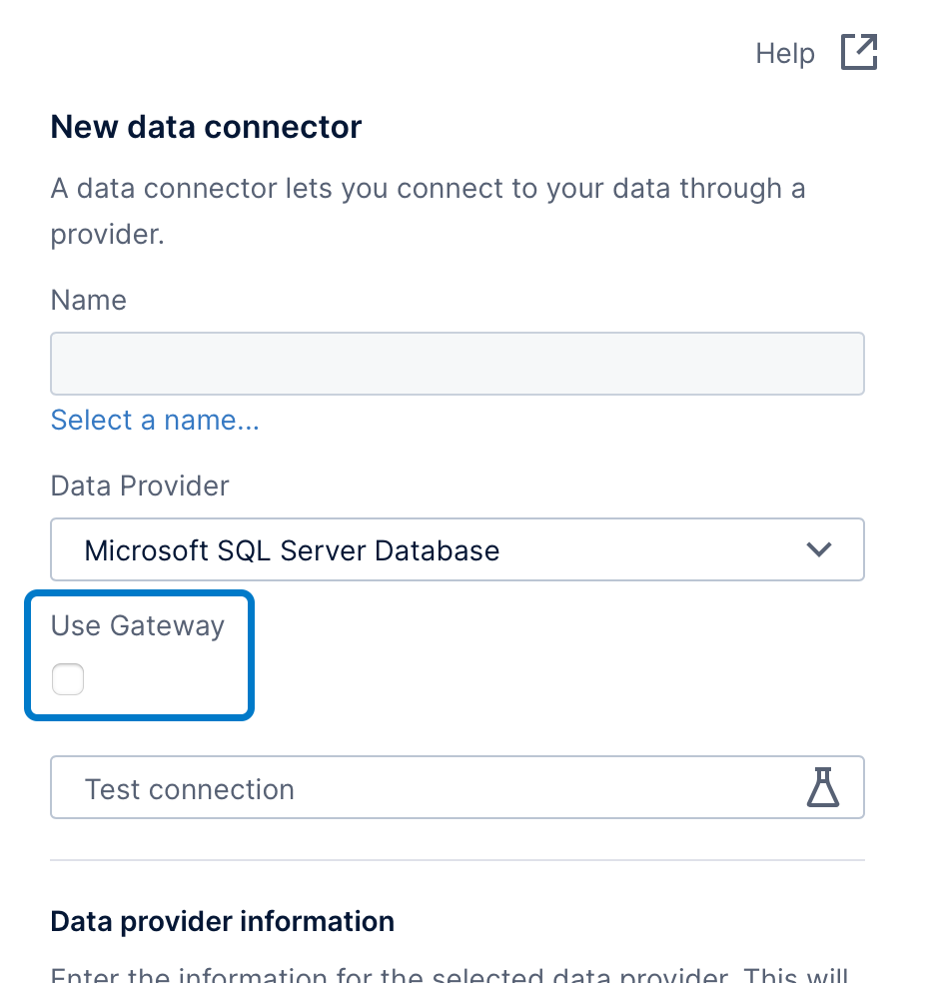
Task: Enable the Use Gateway checkbox
Action: click(68, 680)
